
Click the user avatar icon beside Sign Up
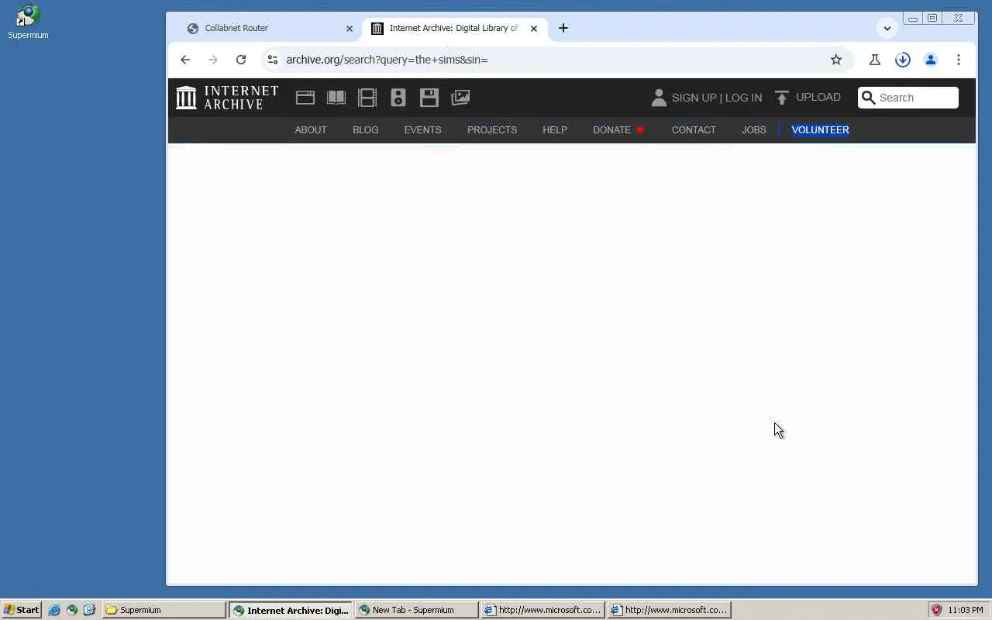pos(659,98)
